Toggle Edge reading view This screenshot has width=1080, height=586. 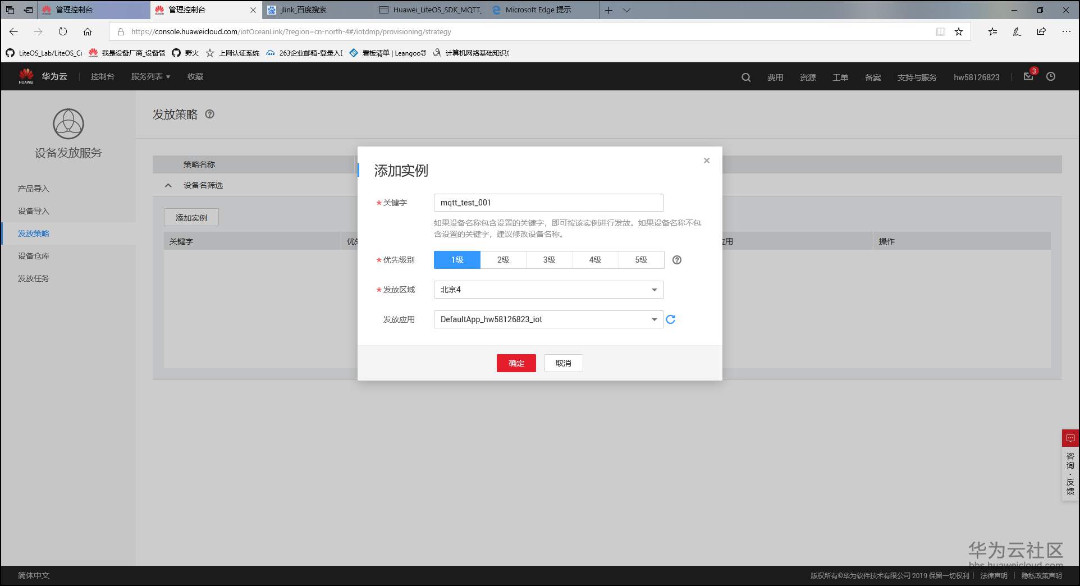(x=941, y=31)
